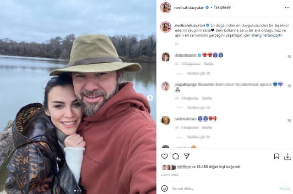This screenshot has width=293, height=194.
Task: Click the Paylaş button to post comment
Action: click(x=284, y=188)
